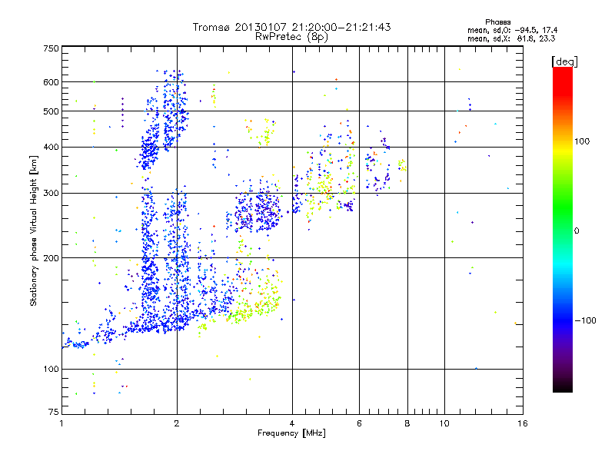
Task: Click the black bottom of the colorbar
Action: [563, 386]
